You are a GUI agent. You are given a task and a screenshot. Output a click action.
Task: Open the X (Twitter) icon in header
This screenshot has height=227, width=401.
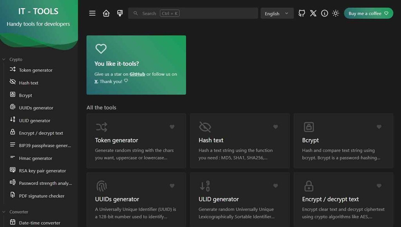pos(313,13)
